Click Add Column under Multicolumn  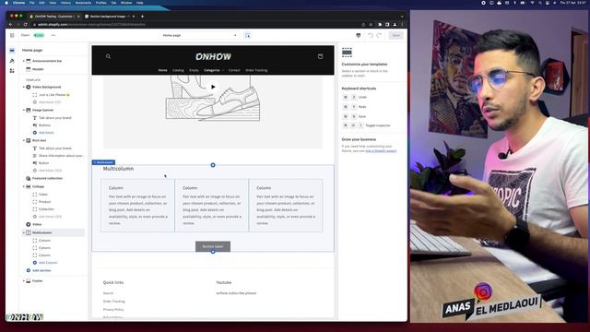[48, 263]
